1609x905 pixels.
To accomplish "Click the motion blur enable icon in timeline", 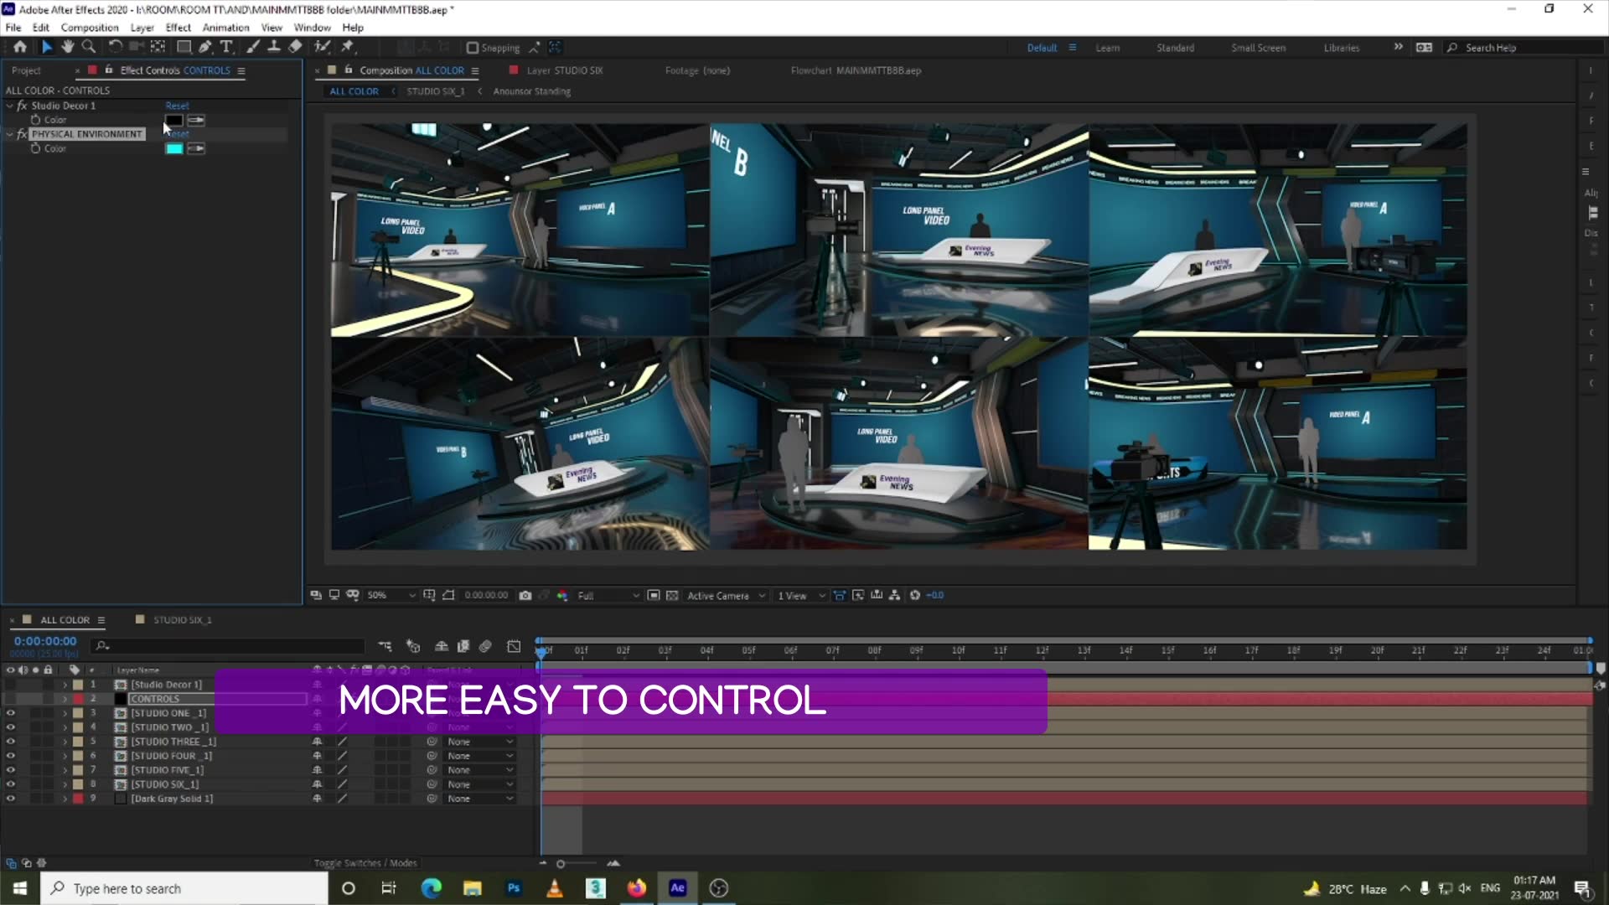I will (485, 646).
